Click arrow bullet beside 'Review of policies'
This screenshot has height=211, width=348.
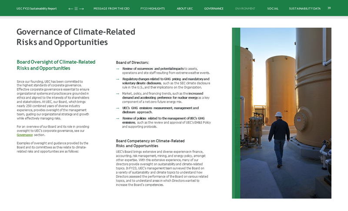point(118,118)
